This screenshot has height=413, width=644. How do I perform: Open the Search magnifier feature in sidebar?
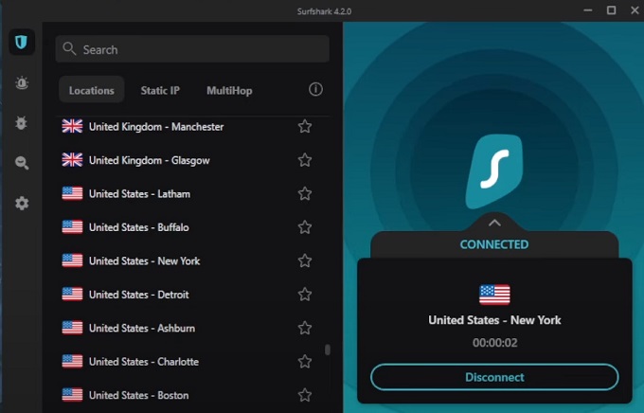pyautogui.click(x=22, y=163)
